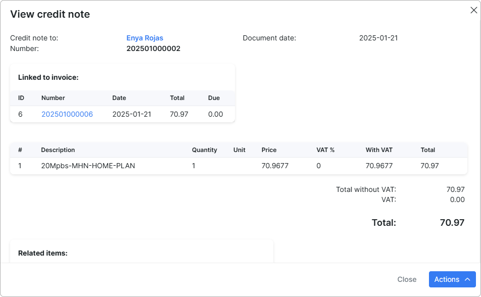Click the Close button

pos(407,279)
